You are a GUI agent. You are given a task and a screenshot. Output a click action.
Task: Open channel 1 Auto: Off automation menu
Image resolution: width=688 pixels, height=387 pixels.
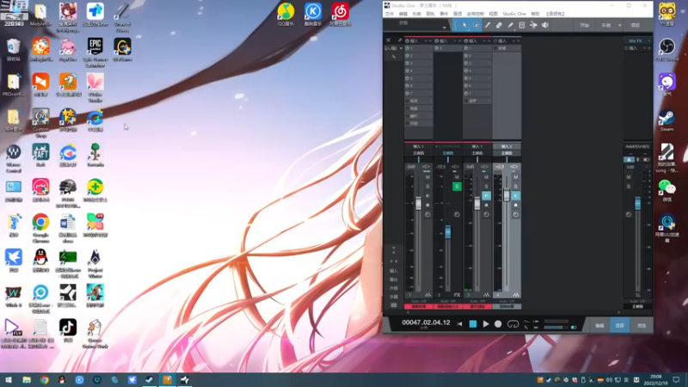419,302
